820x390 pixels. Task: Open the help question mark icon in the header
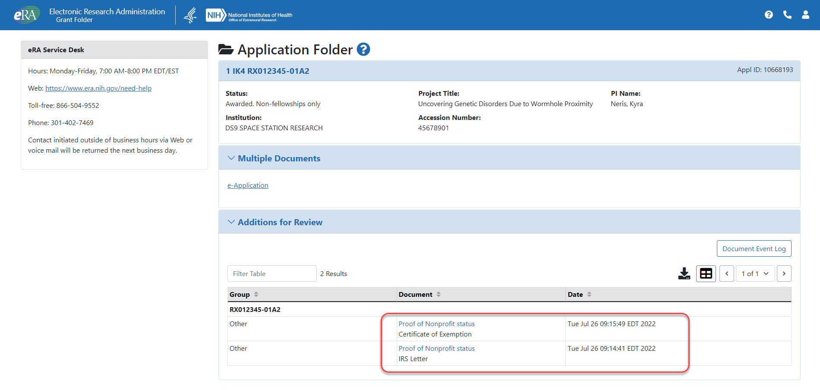tap(769, 15)
